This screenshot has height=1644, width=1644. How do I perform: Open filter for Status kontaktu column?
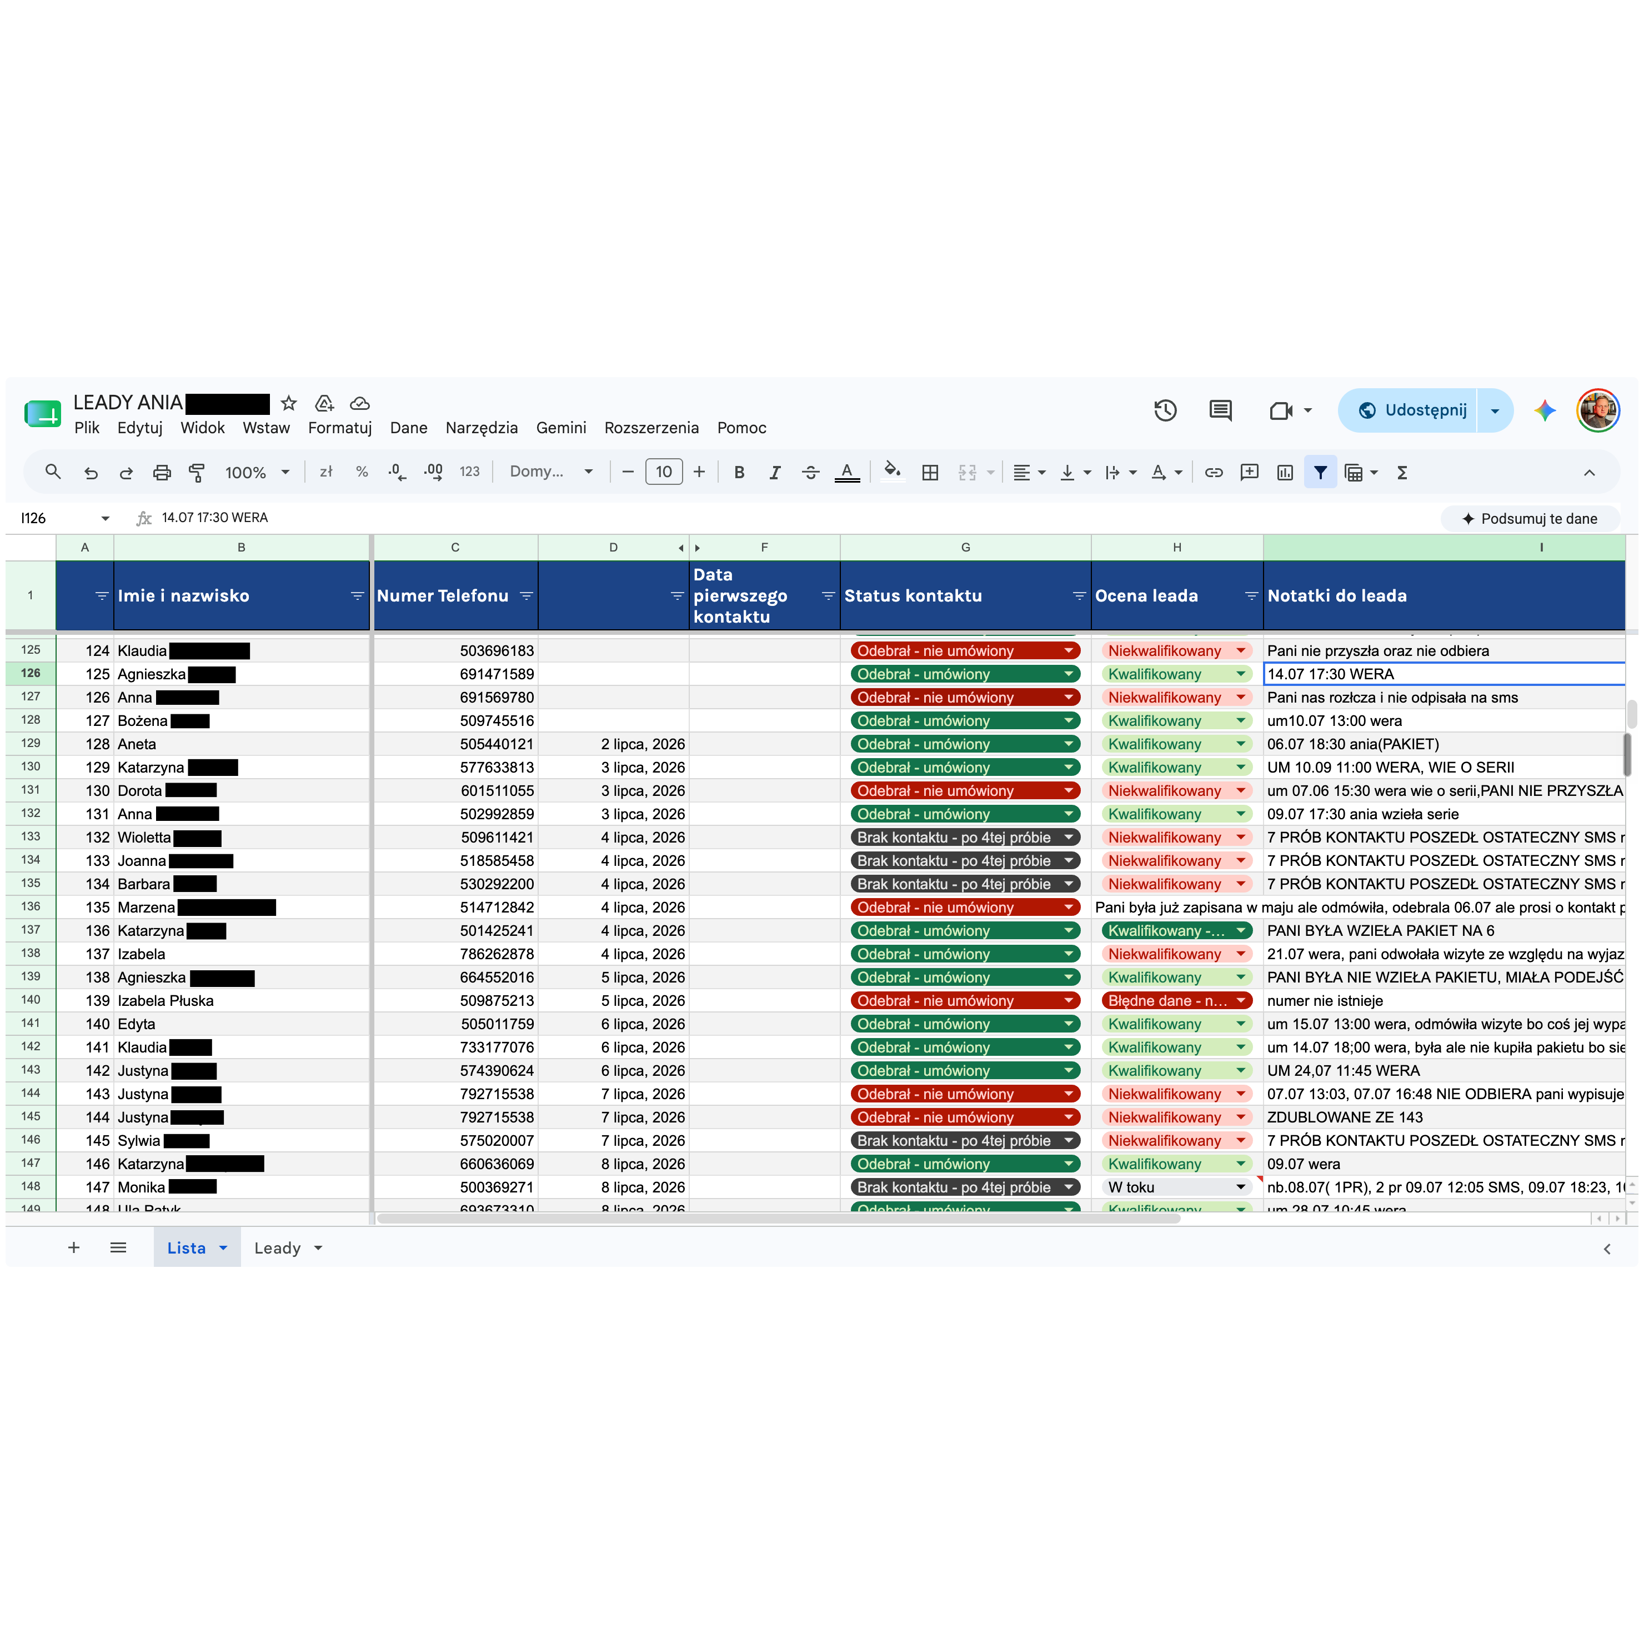click(x=1079, y=597)
